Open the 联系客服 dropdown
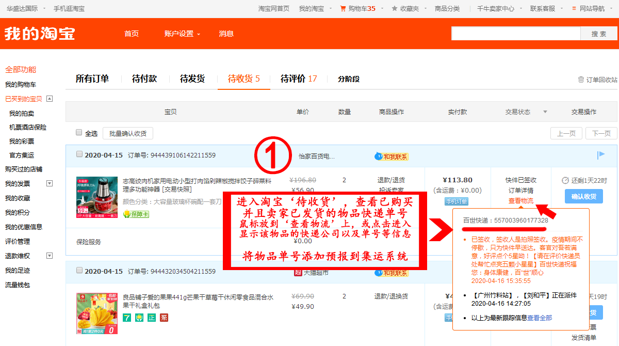Viewport: 619px width, 346px height. point(561,9)
